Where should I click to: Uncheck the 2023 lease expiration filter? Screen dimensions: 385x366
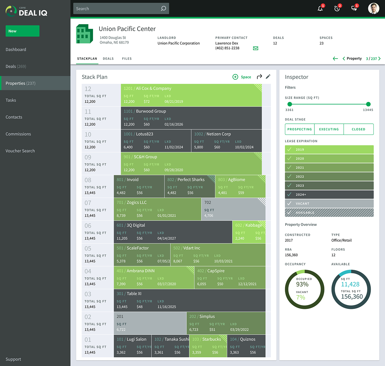tap(329, 185)
